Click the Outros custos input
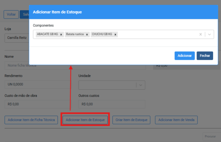221x142 pixels. coord(112,104)
